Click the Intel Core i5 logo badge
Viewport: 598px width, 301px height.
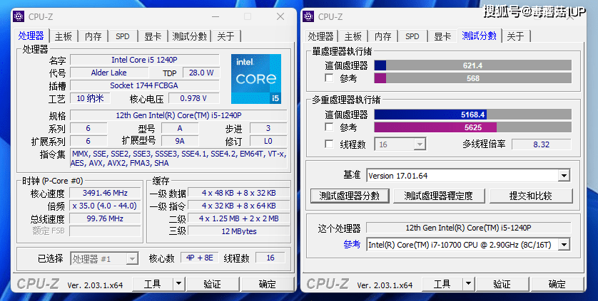tap(256, 79)
